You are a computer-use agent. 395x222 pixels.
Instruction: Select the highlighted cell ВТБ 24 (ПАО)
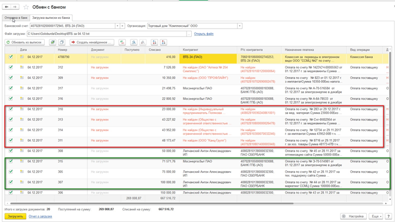pyautogui.click(x=208, y=58)
